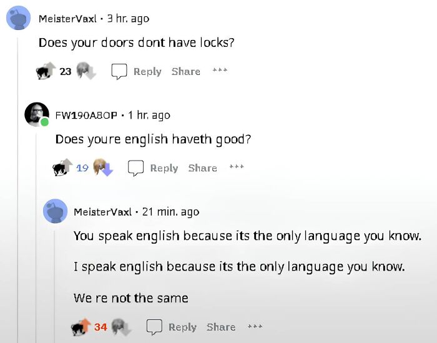
Task: Downvote the 'Does your doors' comment
Action: coord(86,71)
